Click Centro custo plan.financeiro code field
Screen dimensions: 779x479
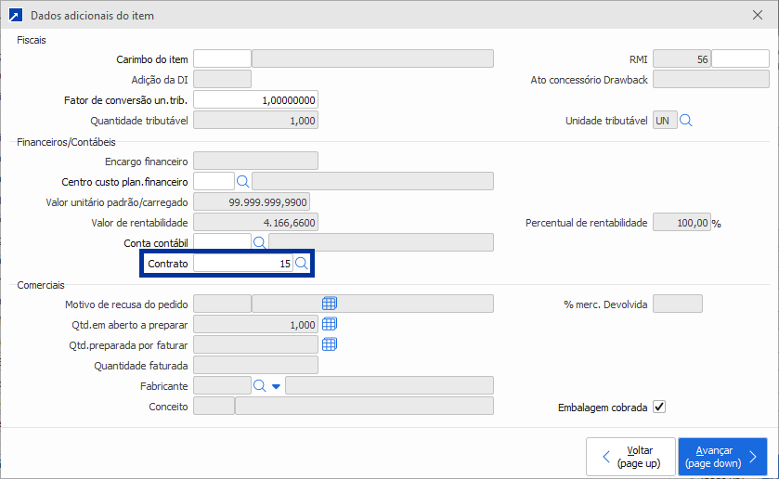pyautogui.click(x=214, y=181)
